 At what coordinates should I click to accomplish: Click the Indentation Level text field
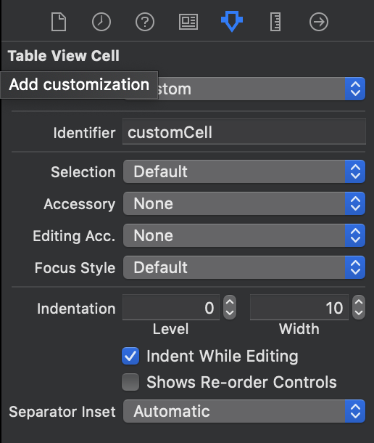click(171, 307)
